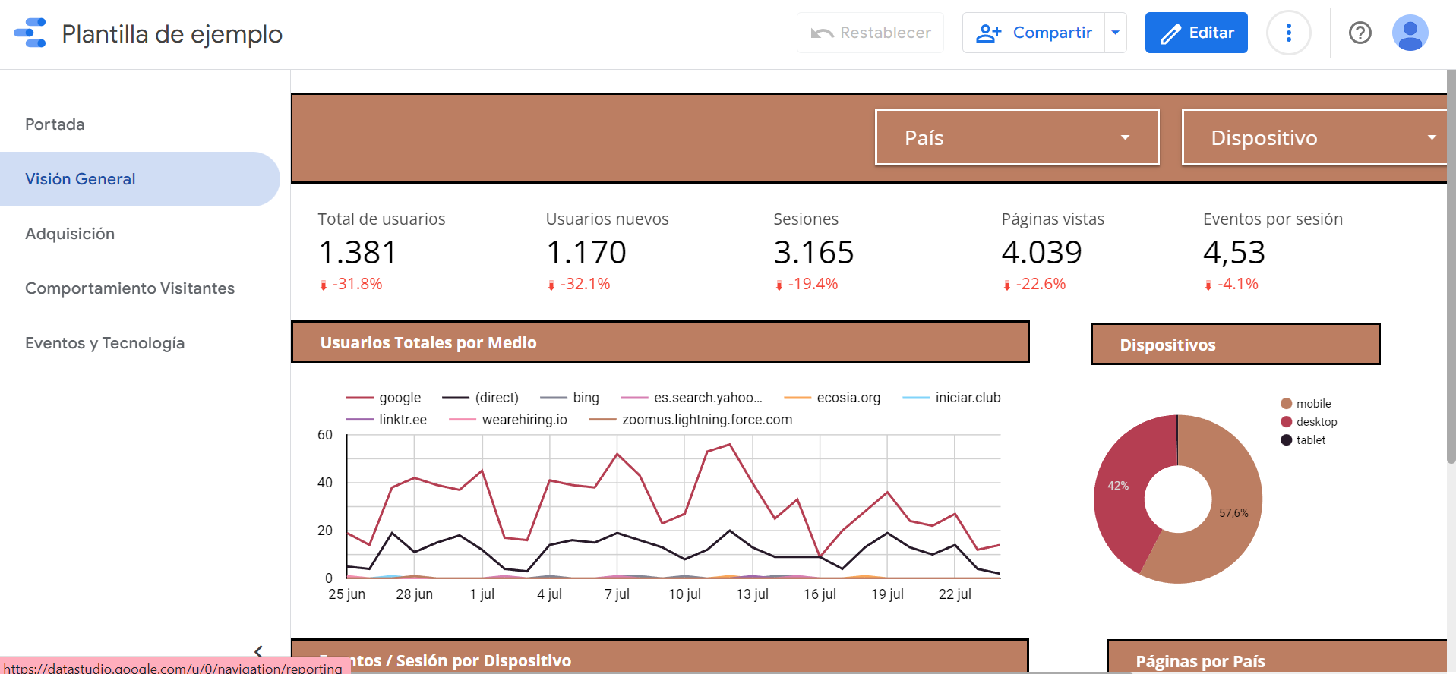The height and width of the screenshot is (674, 1456).
Task: Expand the Compartir dropdown arrow
Action: tap(1115, 33)
